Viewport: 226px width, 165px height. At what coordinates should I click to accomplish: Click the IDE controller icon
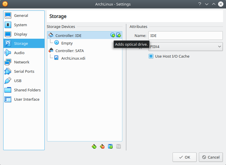(51, 35)
